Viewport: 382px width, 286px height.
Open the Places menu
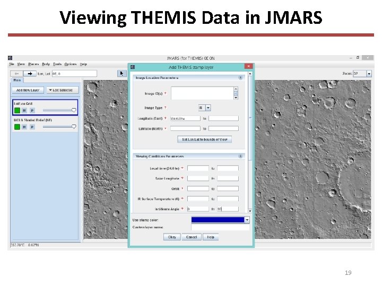(33, 64)
